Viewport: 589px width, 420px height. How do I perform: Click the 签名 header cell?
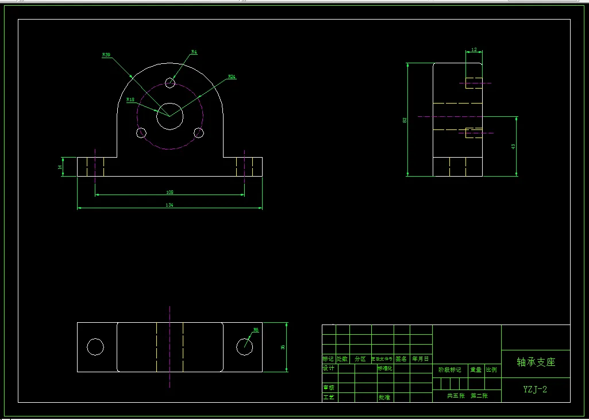coord(401,358)
